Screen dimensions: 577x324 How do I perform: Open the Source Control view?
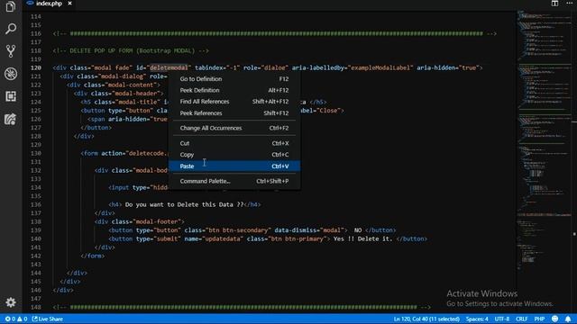[11, 51]
